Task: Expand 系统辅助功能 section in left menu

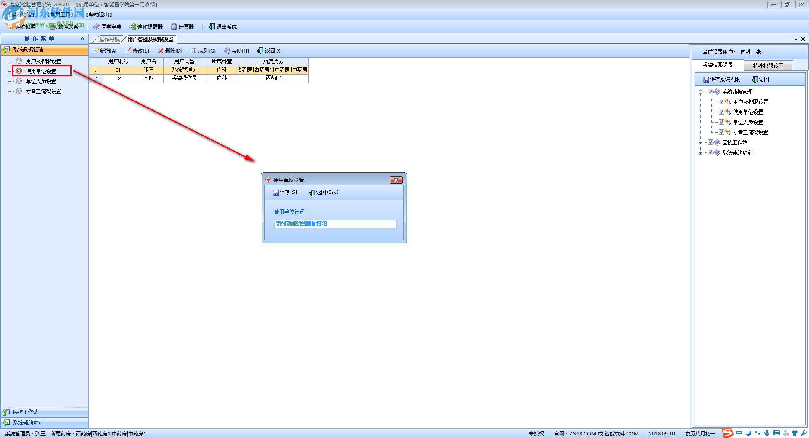Action: (x=44, y=422)
